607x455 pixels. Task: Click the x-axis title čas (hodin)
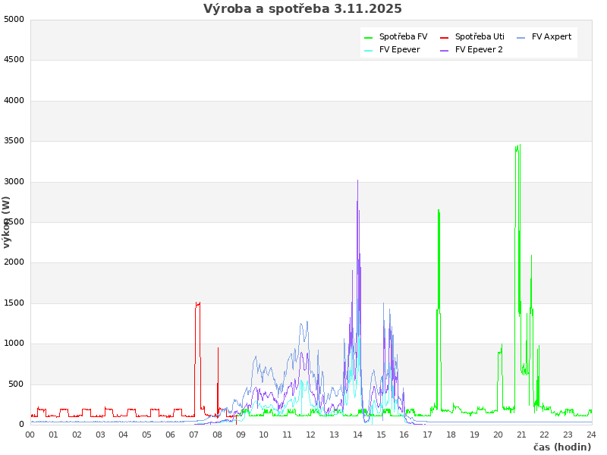tap(561, 447)
